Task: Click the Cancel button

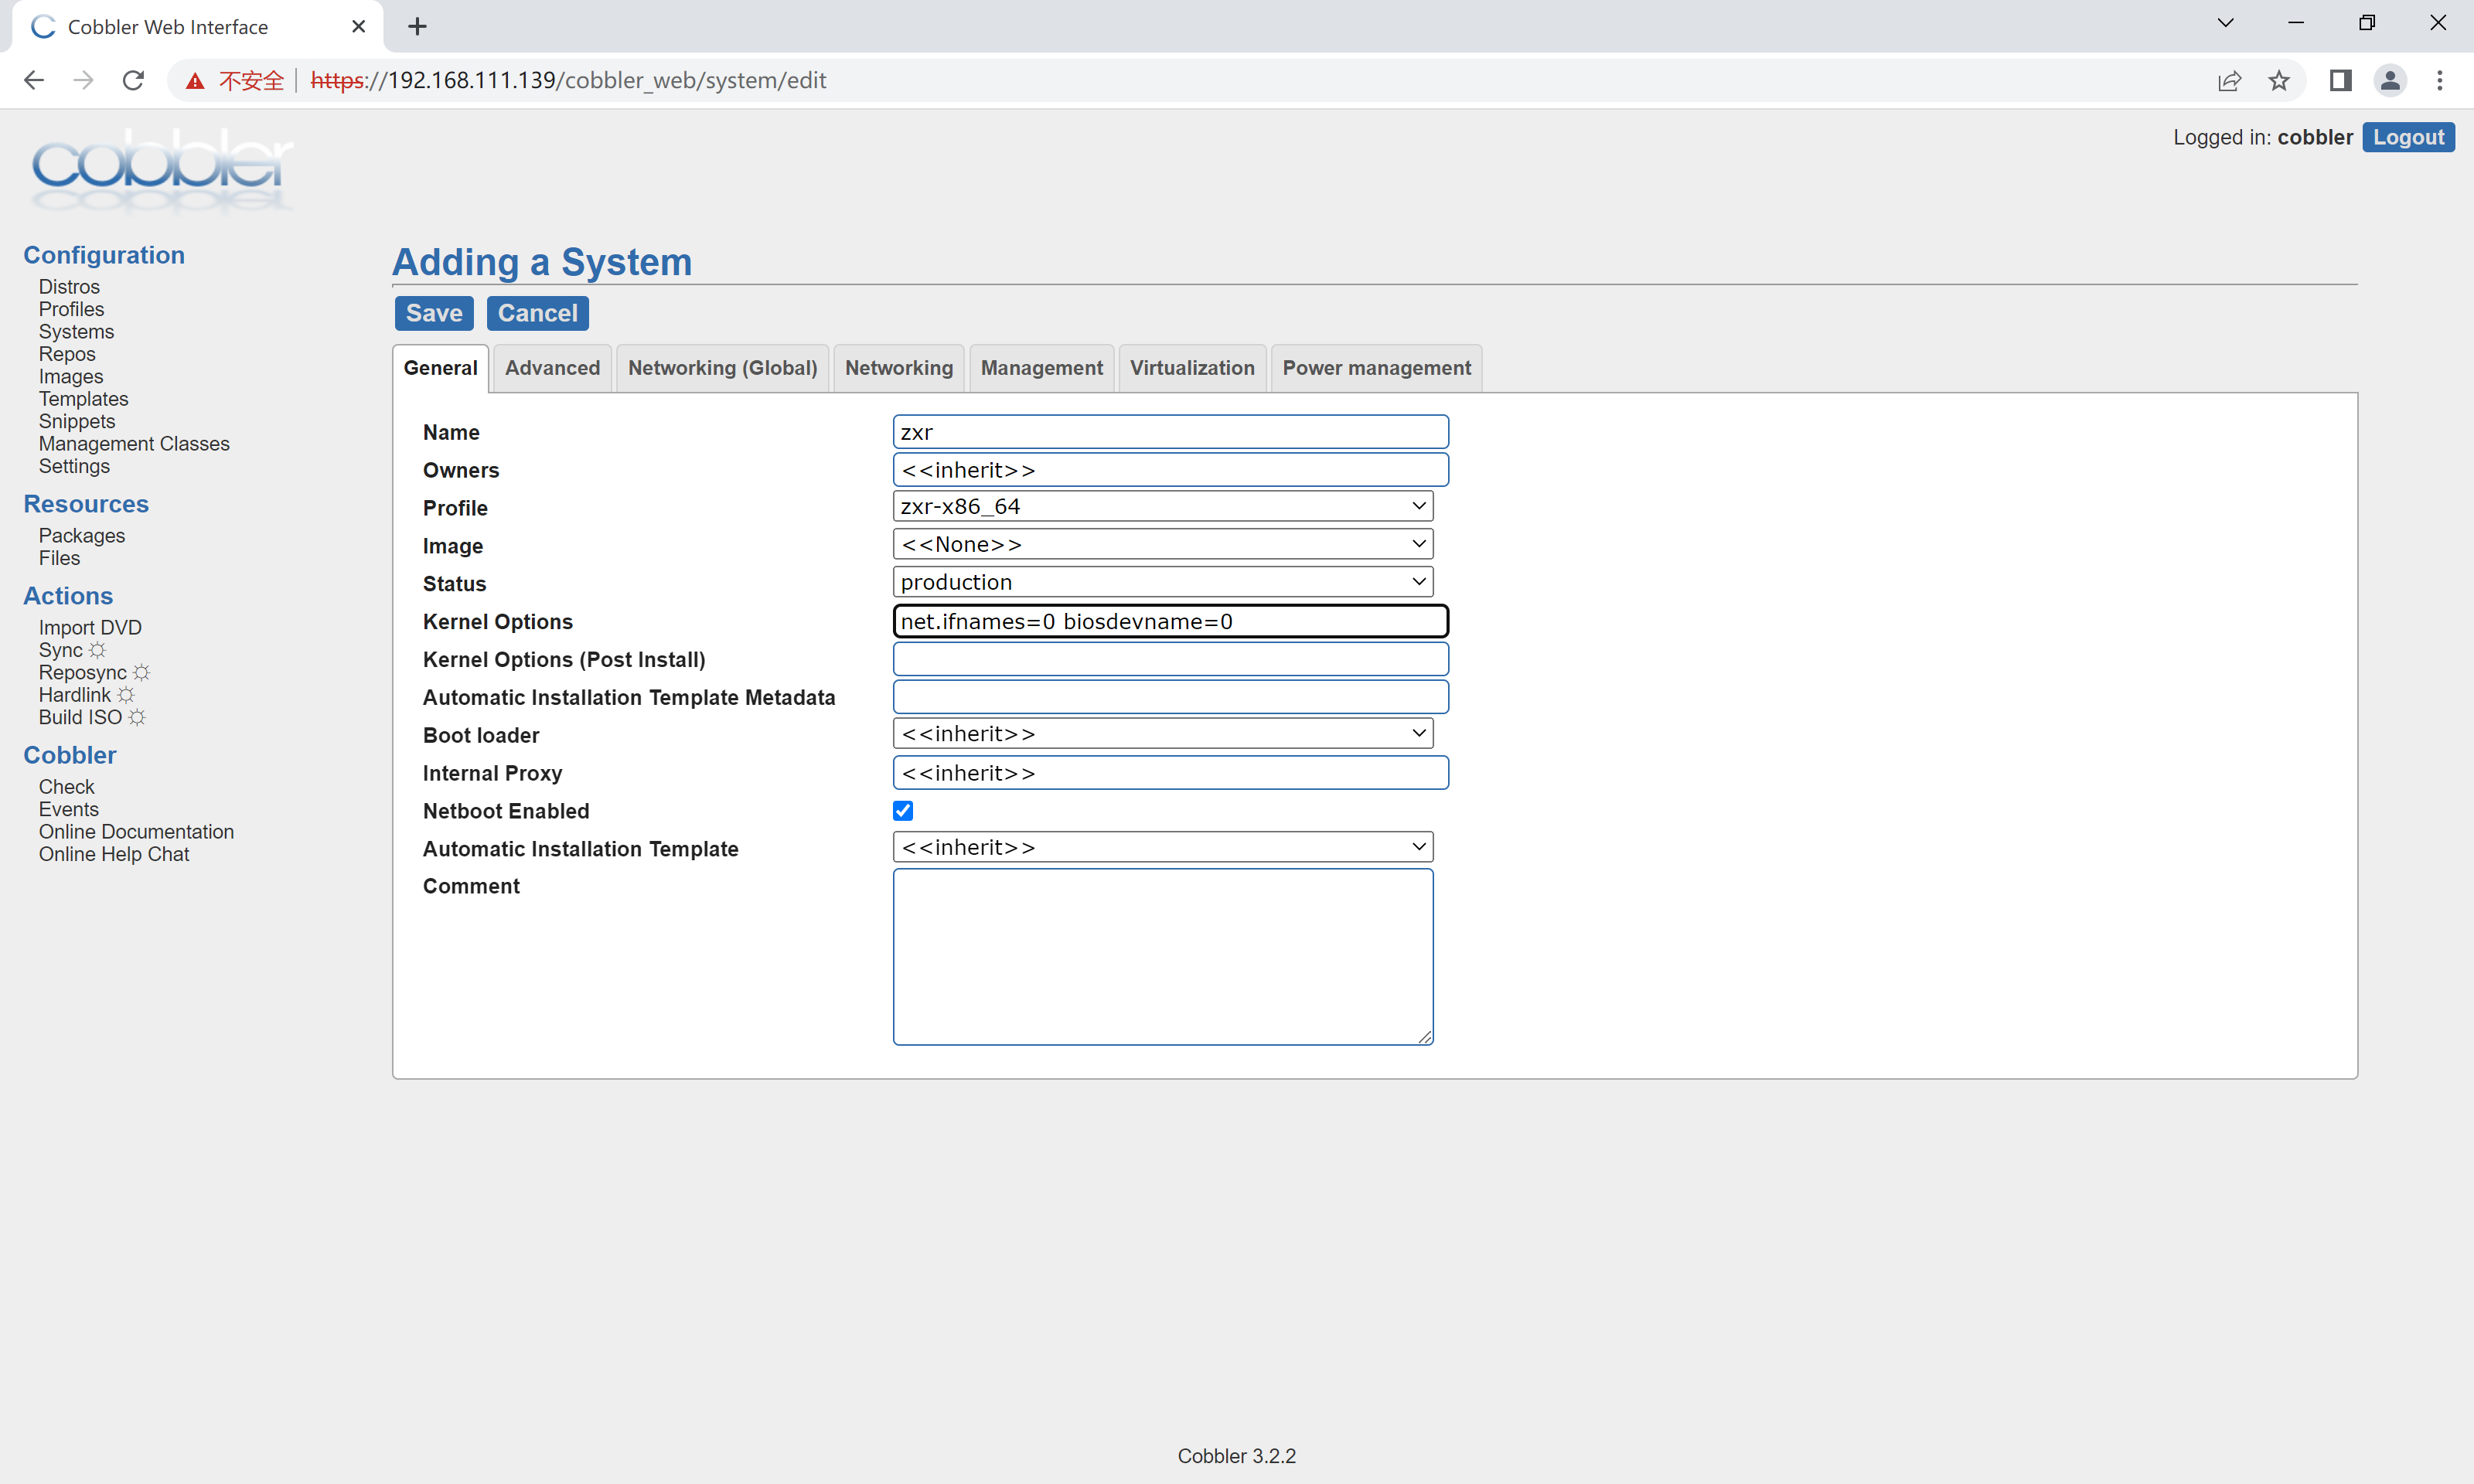Action: [538, 313]
